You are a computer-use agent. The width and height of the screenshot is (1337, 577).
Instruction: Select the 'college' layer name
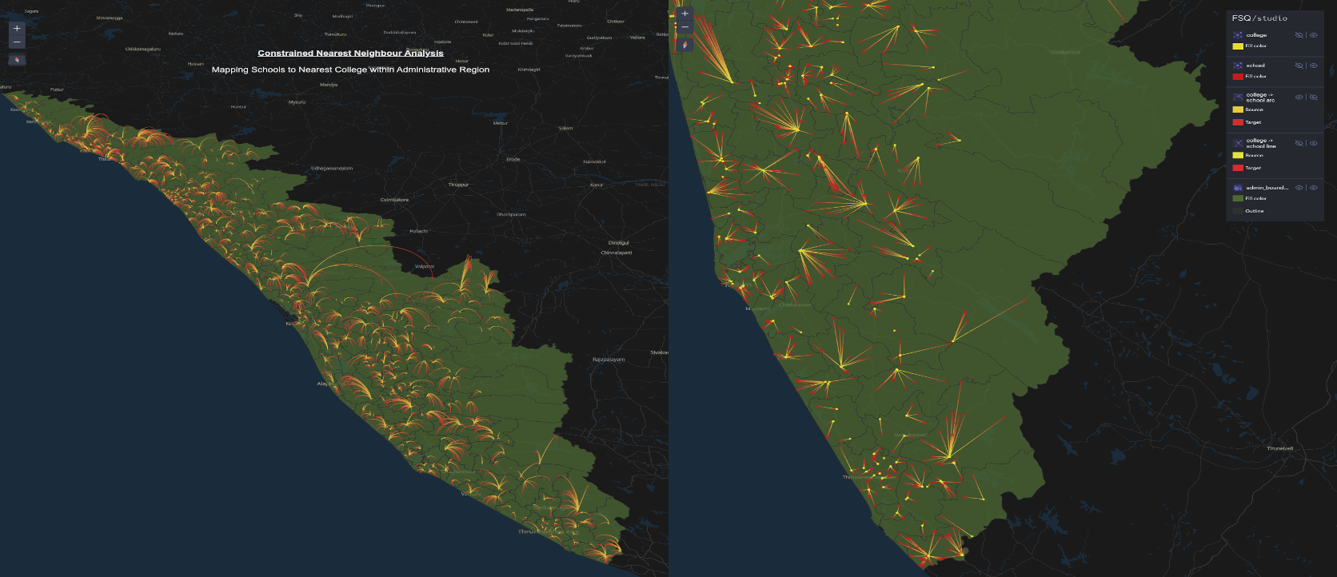(x=1256, y=35)
